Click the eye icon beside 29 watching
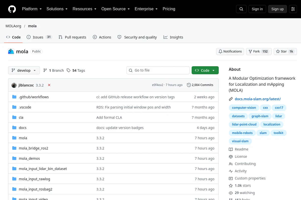The height and width of the screenshot is (200, 301). click(x=231, y=193)
